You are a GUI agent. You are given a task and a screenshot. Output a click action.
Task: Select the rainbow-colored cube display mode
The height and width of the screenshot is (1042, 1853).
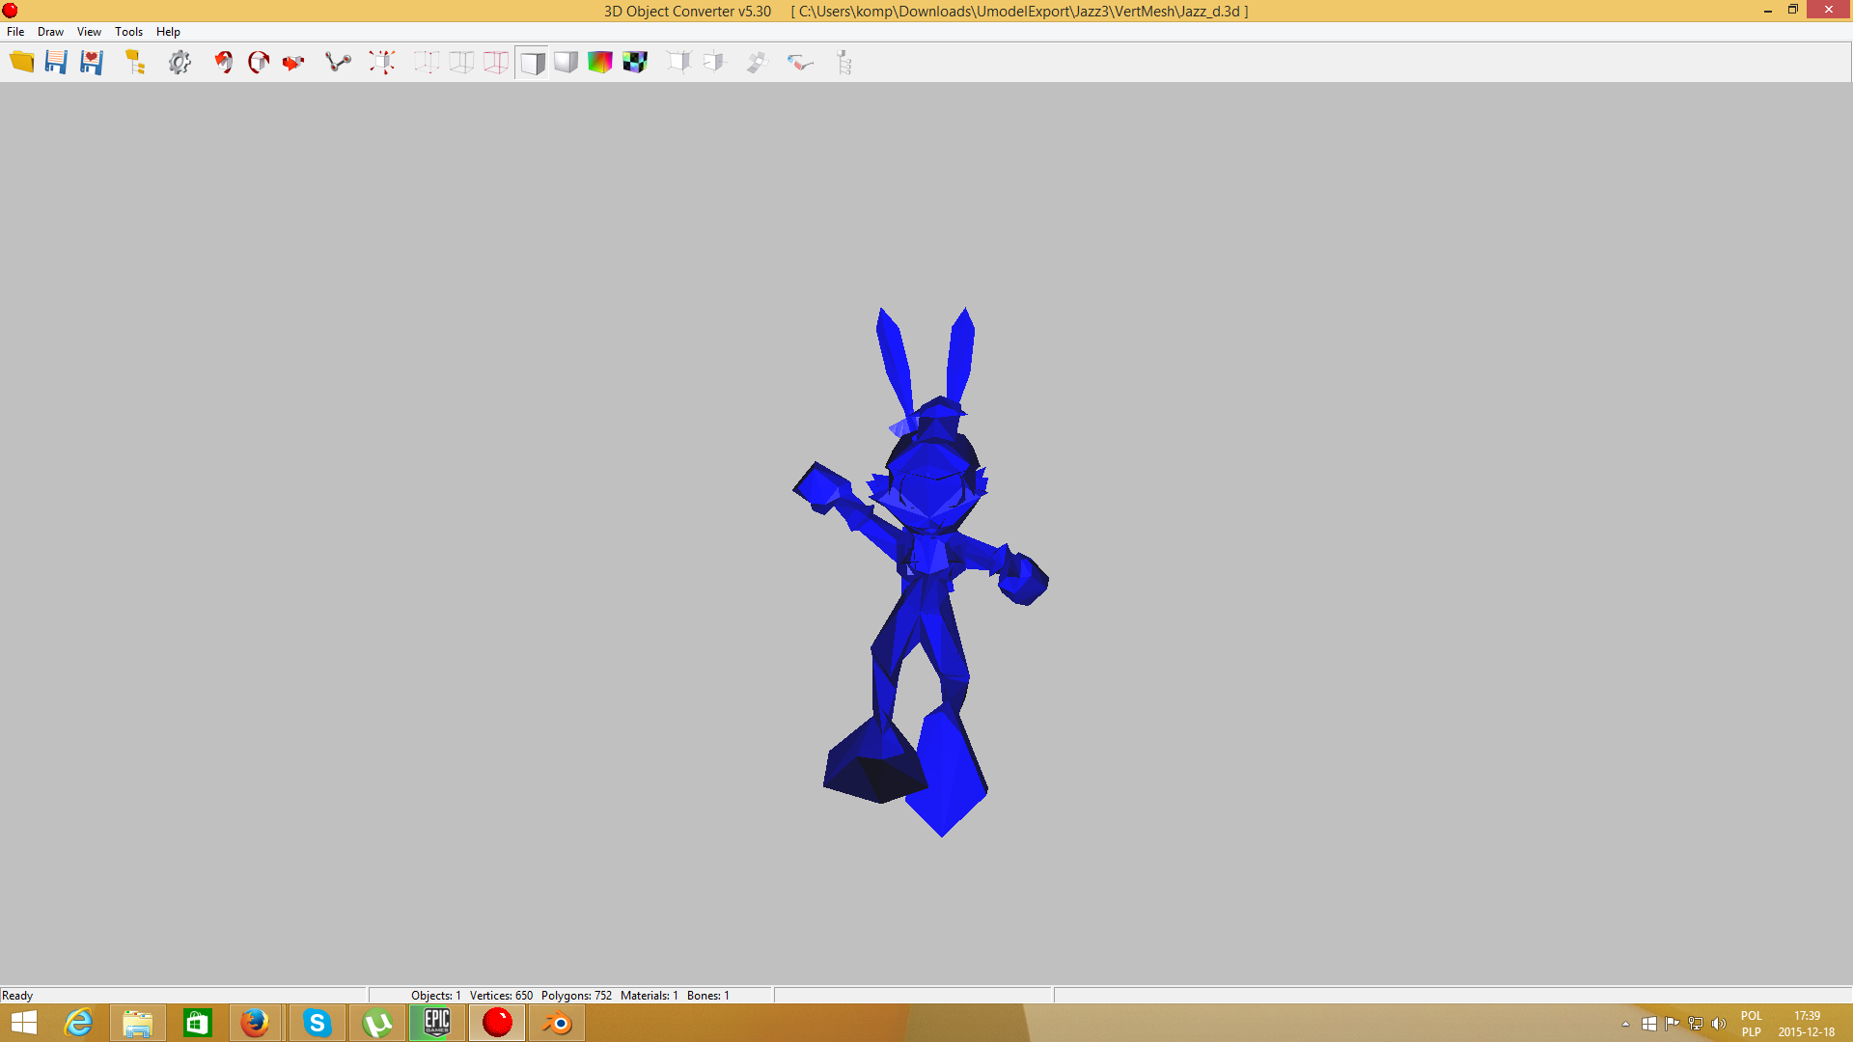click(600, 63)
